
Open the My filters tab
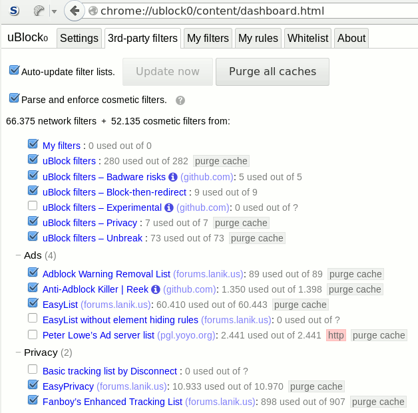[x=208, y=38]
